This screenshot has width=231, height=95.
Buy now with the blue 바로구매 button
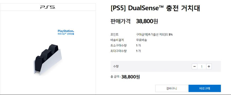point(205,88)
